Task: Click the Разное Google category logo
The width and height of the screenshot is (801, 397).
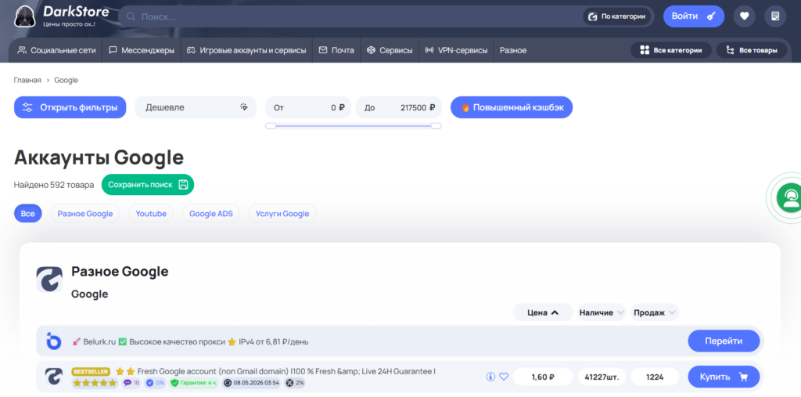Action: tap(49, 280)
